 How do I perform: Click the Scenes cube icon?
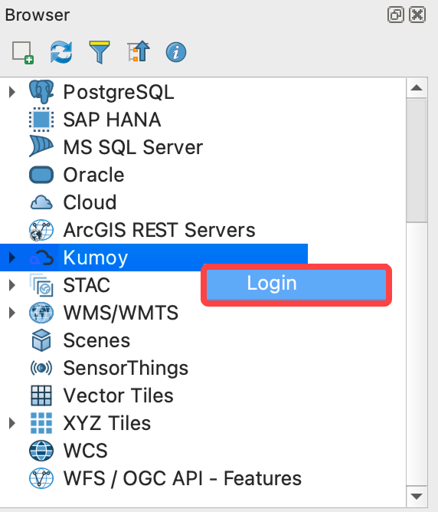pos(41,340)
